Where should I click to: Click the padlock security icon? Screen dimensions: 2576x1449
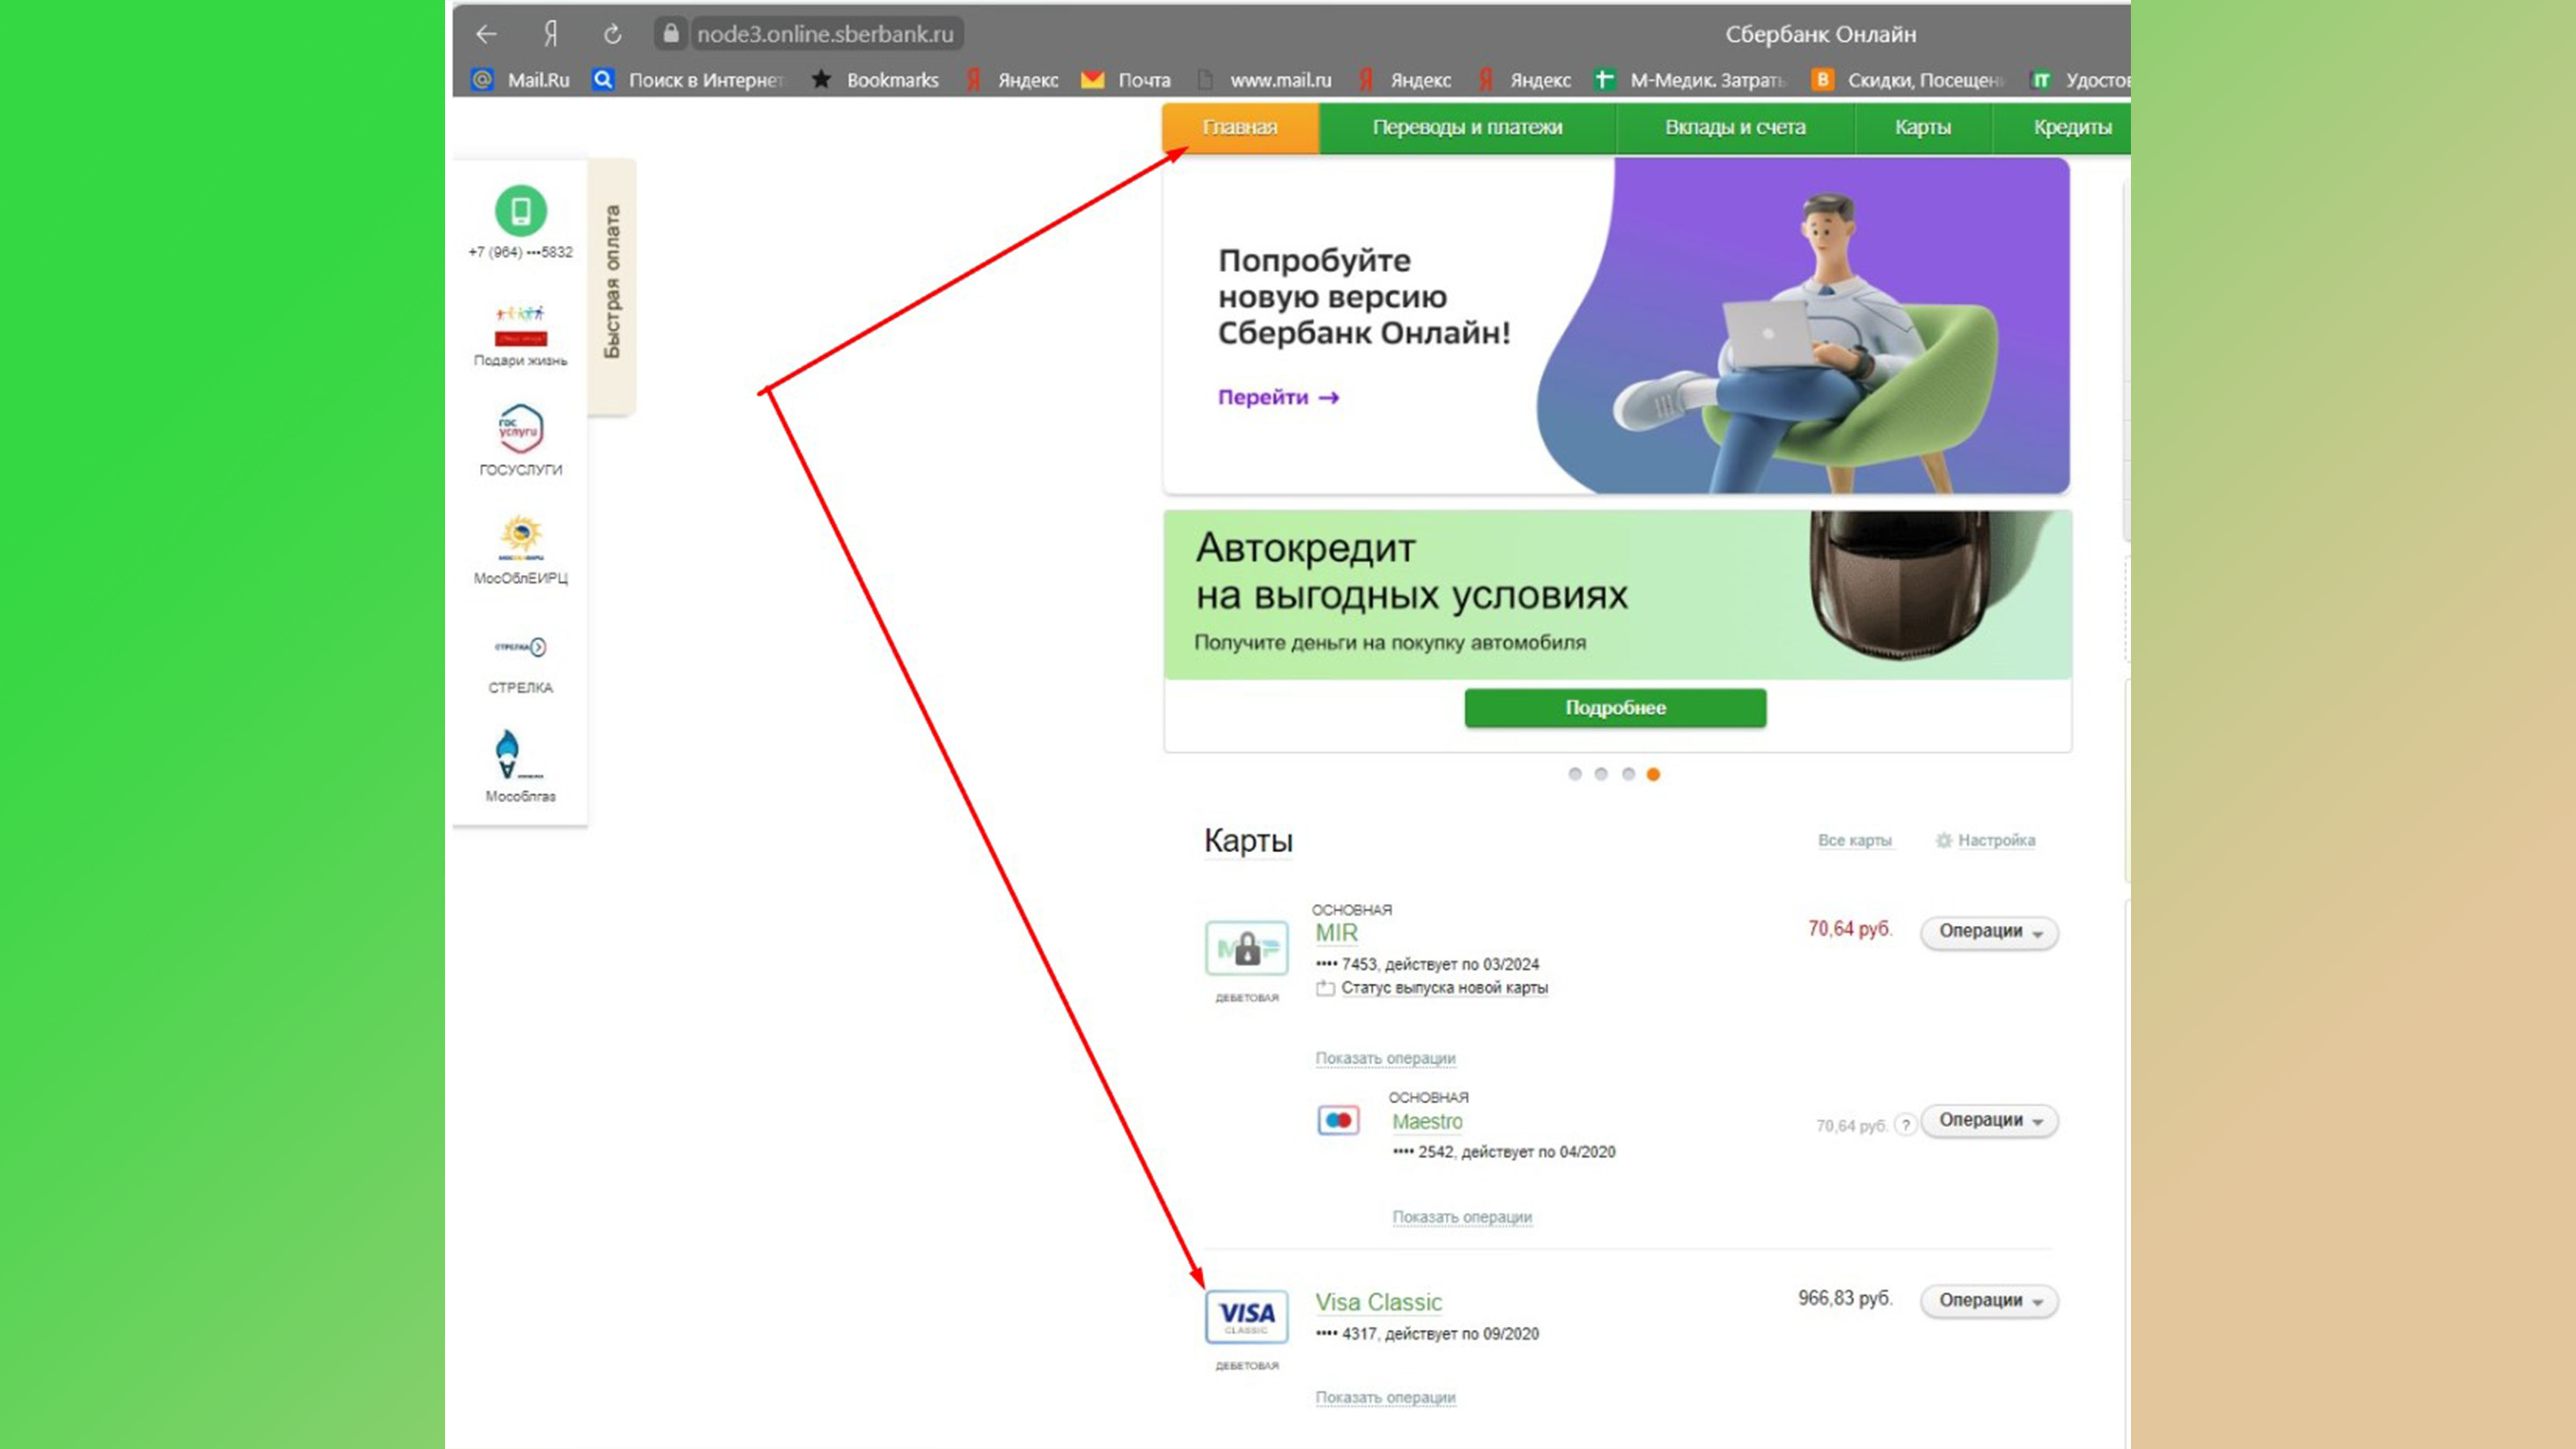(x=671, y=33)
